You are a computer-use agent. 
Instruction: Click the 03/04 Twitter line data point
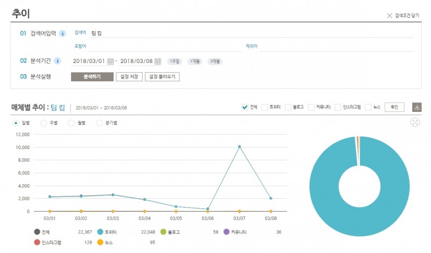coord(144,199)
